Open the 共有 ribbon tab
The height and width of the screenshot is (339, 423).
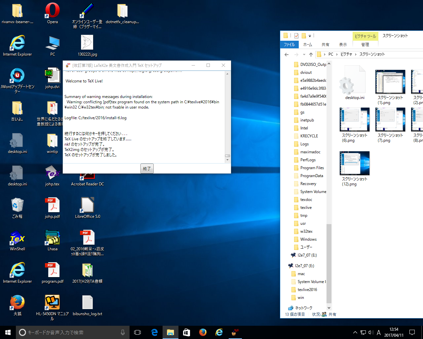point(326,44)
